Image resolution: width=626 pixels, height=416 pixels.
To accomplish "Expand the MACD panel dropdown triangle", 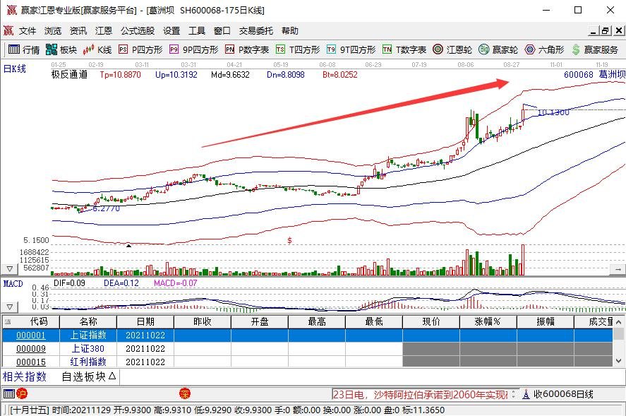I will pyautogui.click(x=10, y=307).
